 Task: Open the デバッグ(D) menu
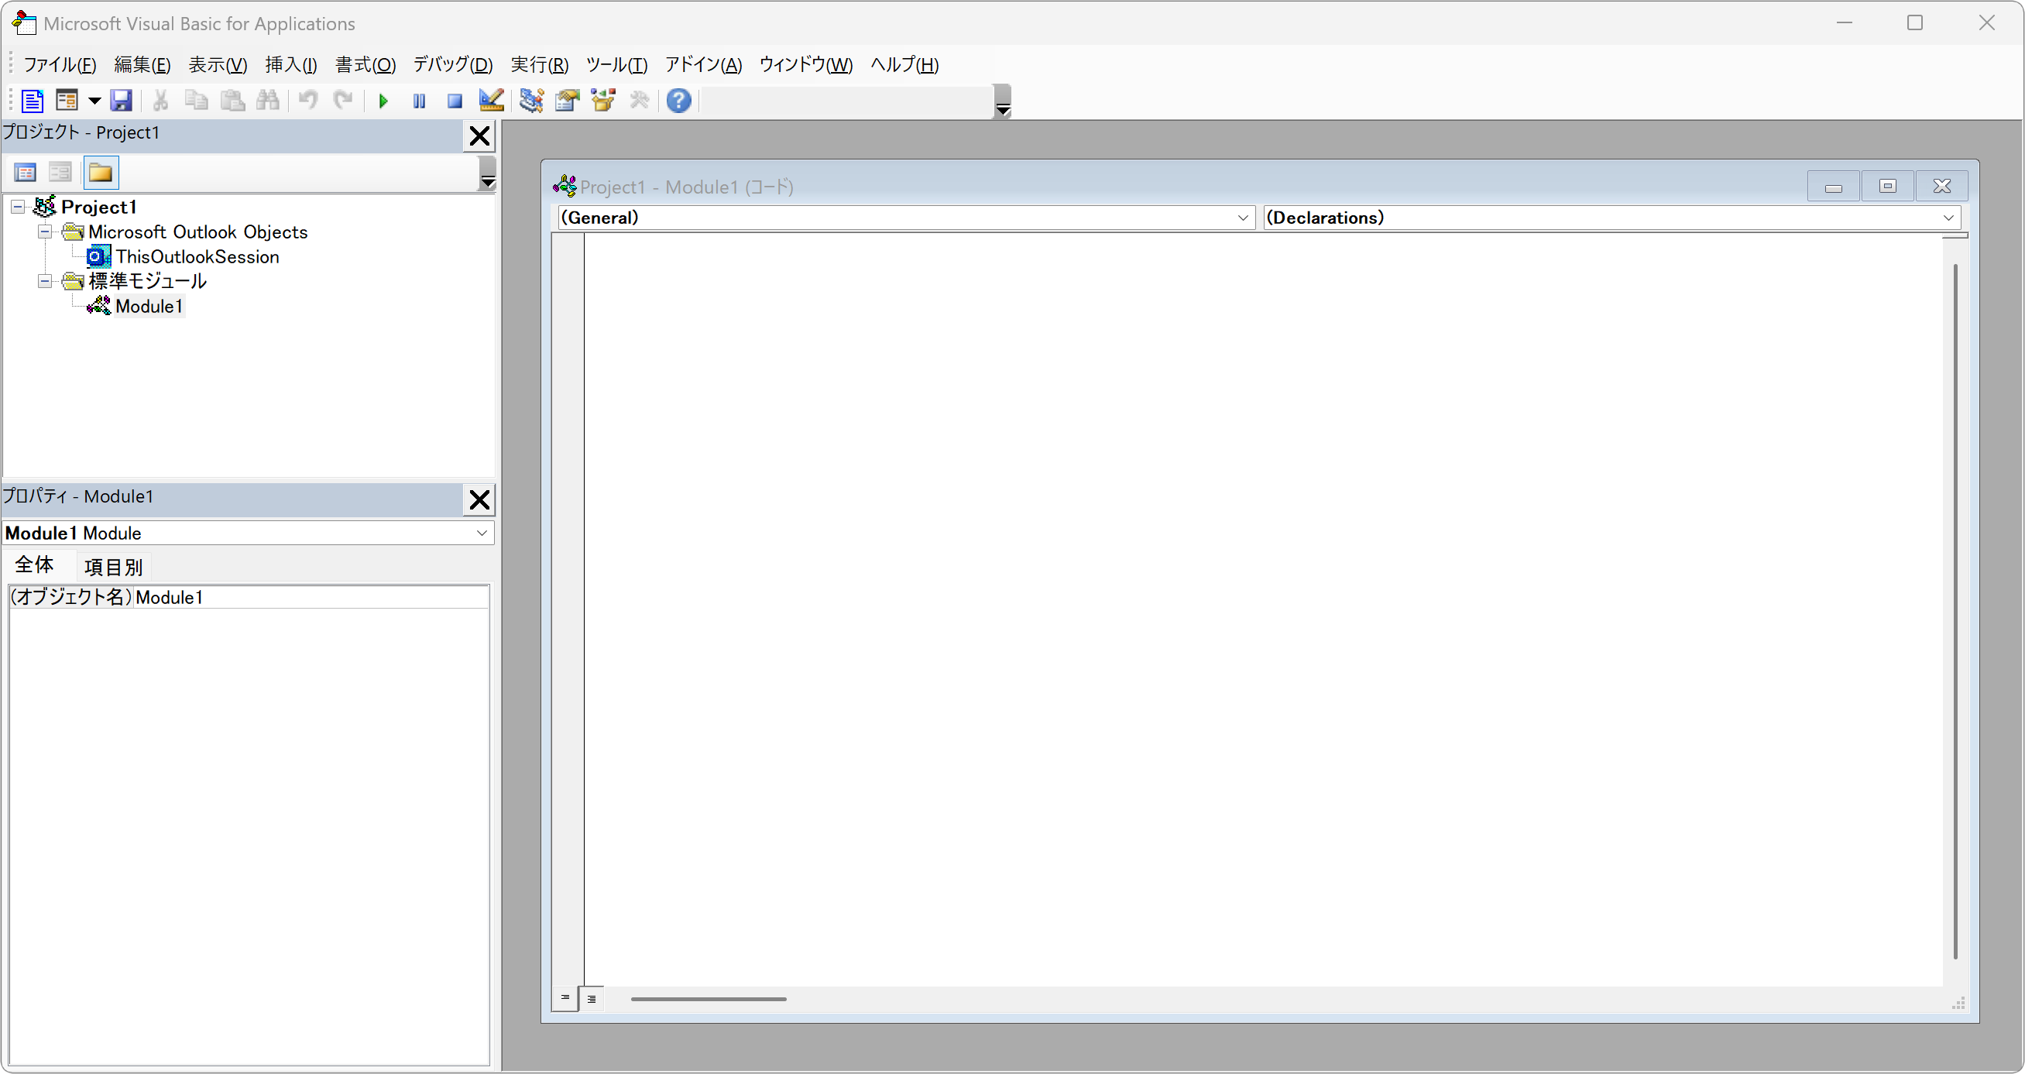tap(453, 64)
